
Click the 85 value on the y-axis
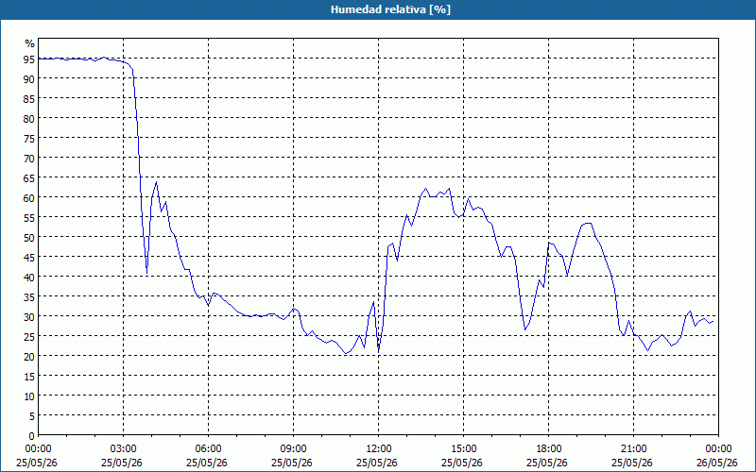[x=29, y=99]
